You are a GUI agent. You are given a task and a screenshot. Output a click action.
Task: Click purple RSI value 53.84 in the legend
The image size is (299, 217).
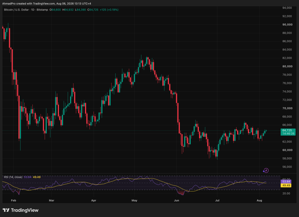coord(28,177)
